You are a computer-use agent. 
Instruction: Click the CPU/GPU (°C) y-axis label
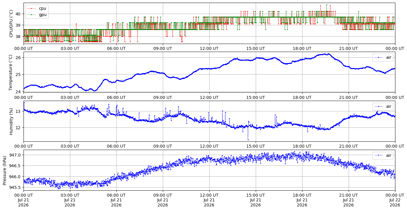click(11, 23)
